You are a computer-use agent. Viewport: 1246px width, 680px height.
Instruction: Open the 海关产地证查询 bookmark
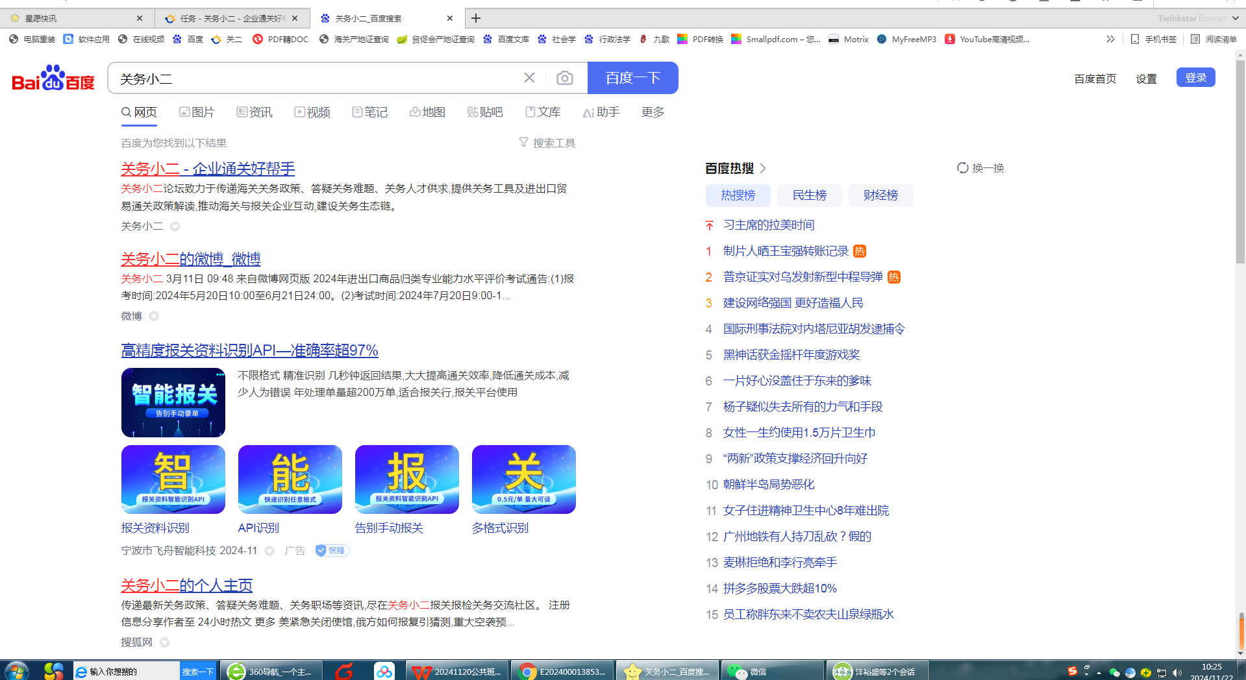click(x=354, y=39)
